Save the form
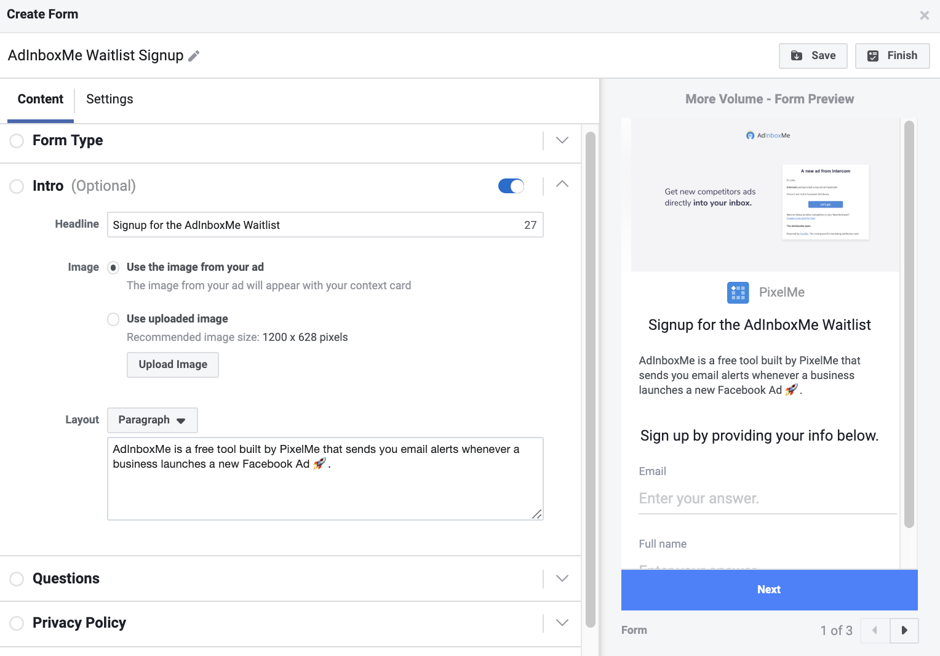The width and height of the screenshot is (940, 656). coord(813,56)
